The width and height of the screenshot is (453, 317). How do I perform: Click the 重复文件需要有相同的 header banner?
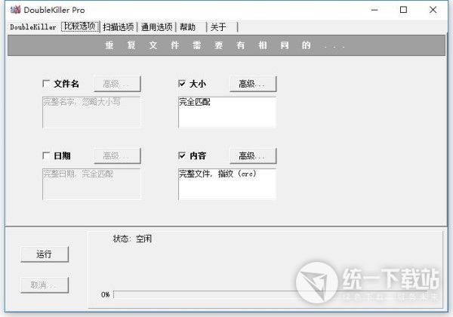(x=226, y=45)
